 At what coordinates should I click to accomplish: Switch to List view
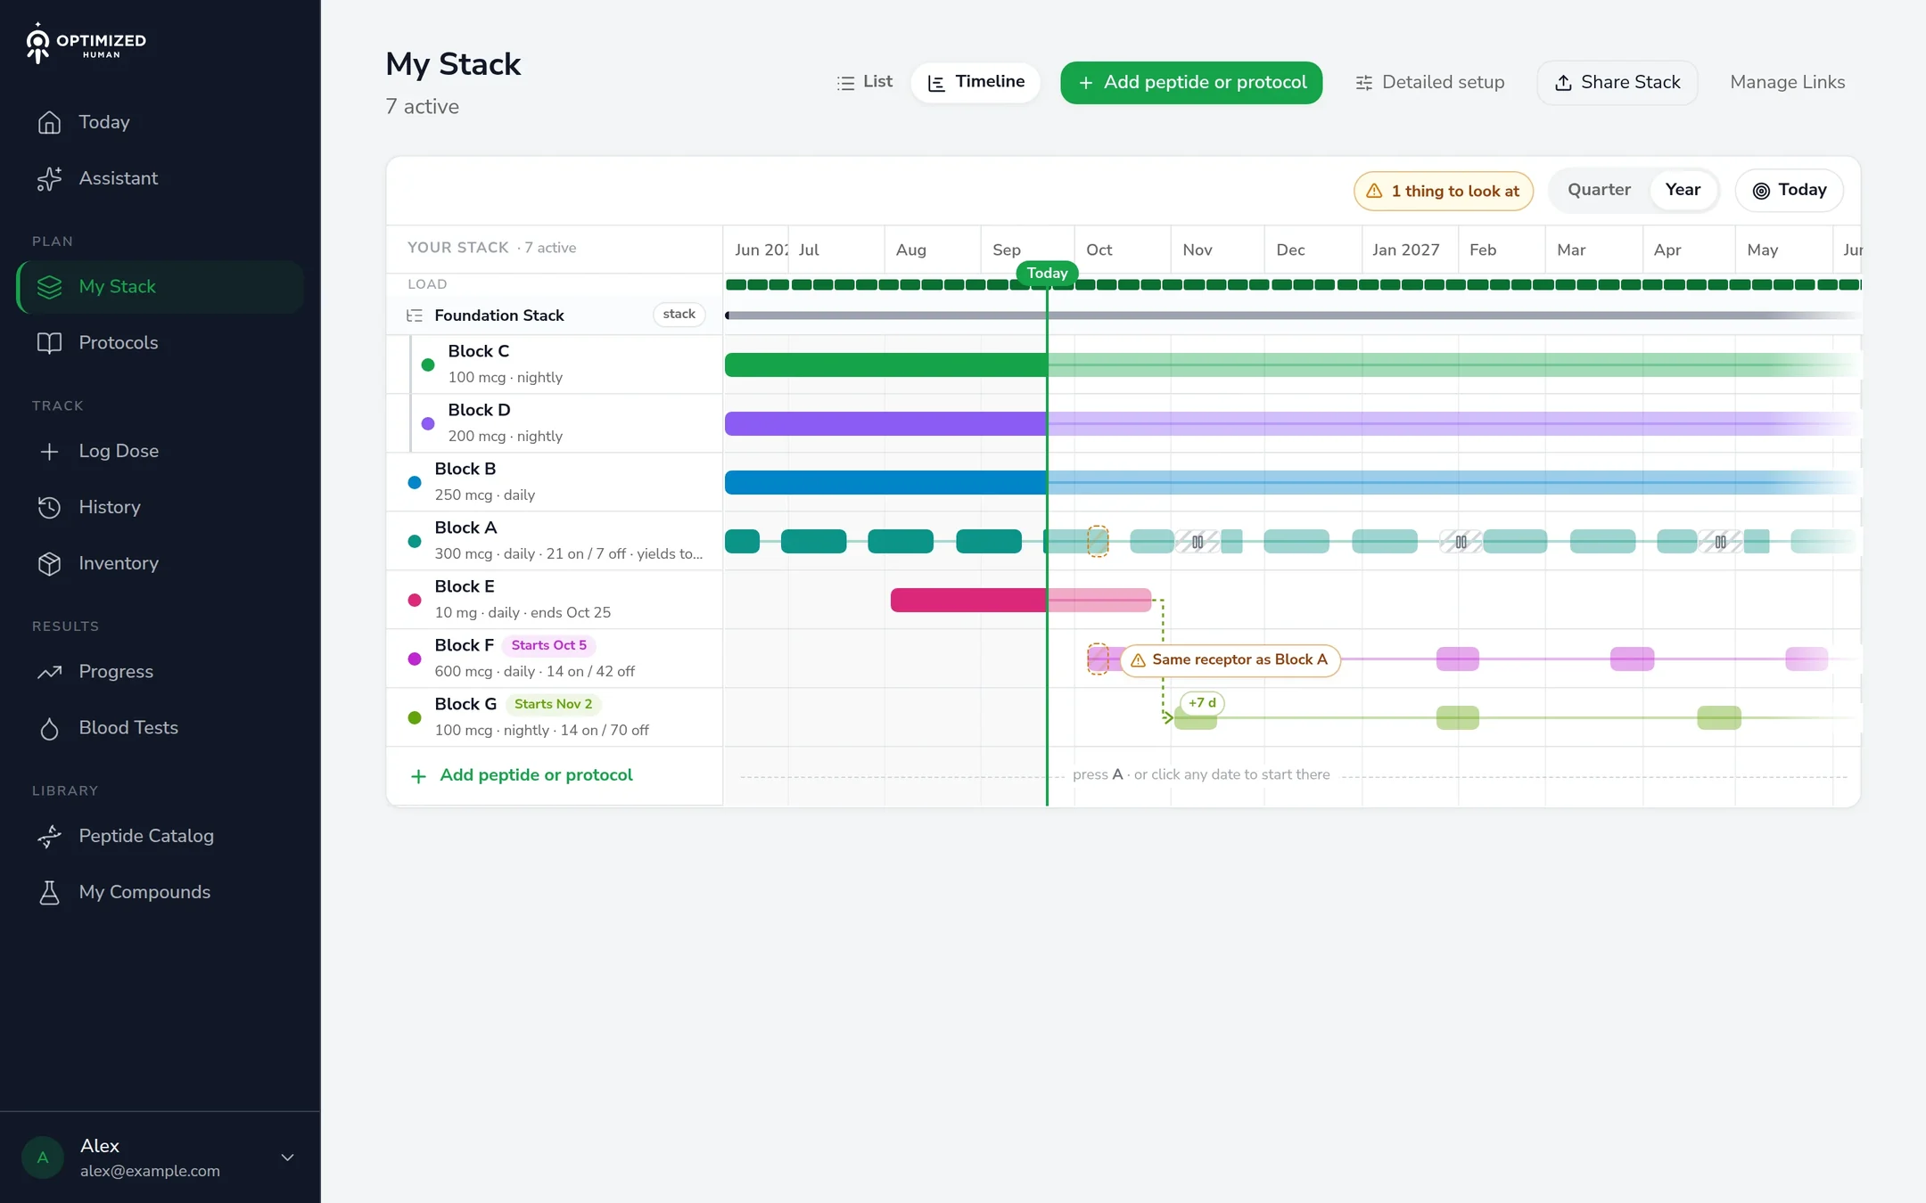(x=864, y=82)
